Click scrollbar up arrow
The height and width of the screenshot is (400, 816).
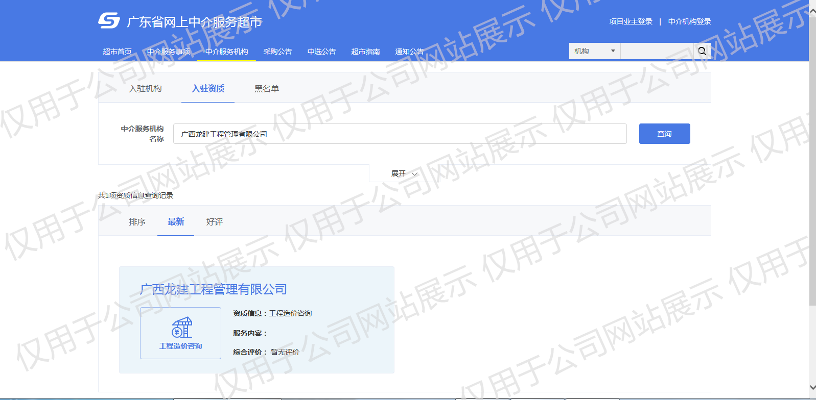coord(812,10)
